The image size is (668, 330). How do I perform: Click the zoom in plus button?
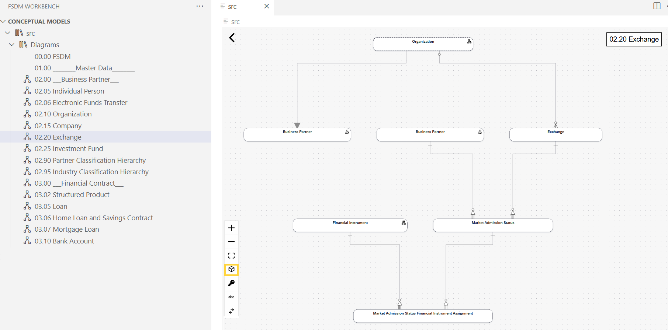231,228
